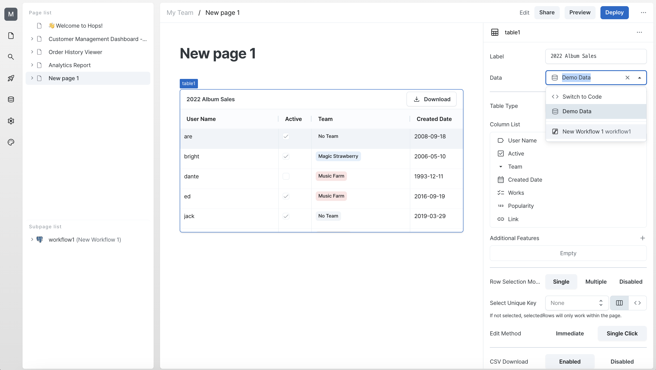Click the User Name column type icon
656x370 pixels.
[501, 140]
